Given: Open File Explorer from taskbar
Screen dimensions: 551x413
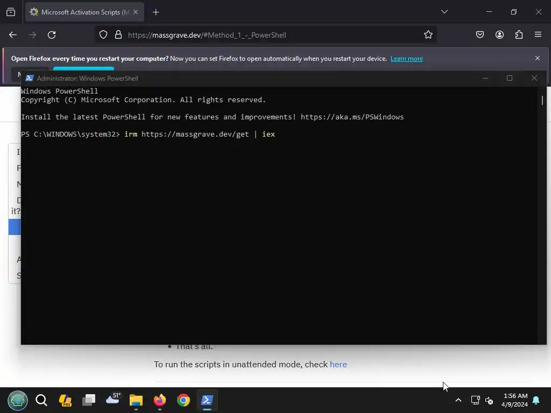Looking at the screenshot, I should coord(136,400).
